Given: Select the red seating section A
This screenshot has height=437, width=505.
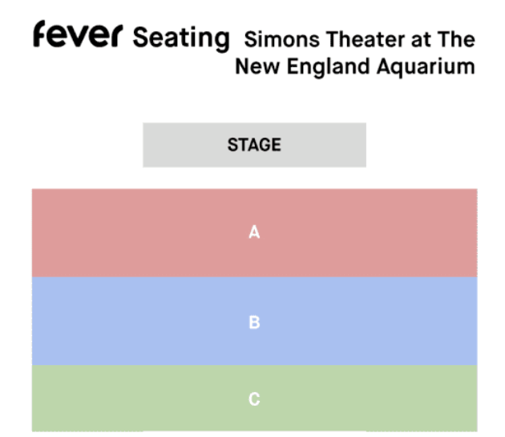Looking at the screenshot, I should [254, 233].
